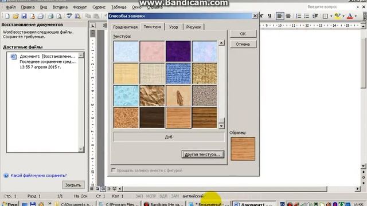Click the C:\Program Files taskbar button
Screen dimensions: 367x206
tap(119, 204)
